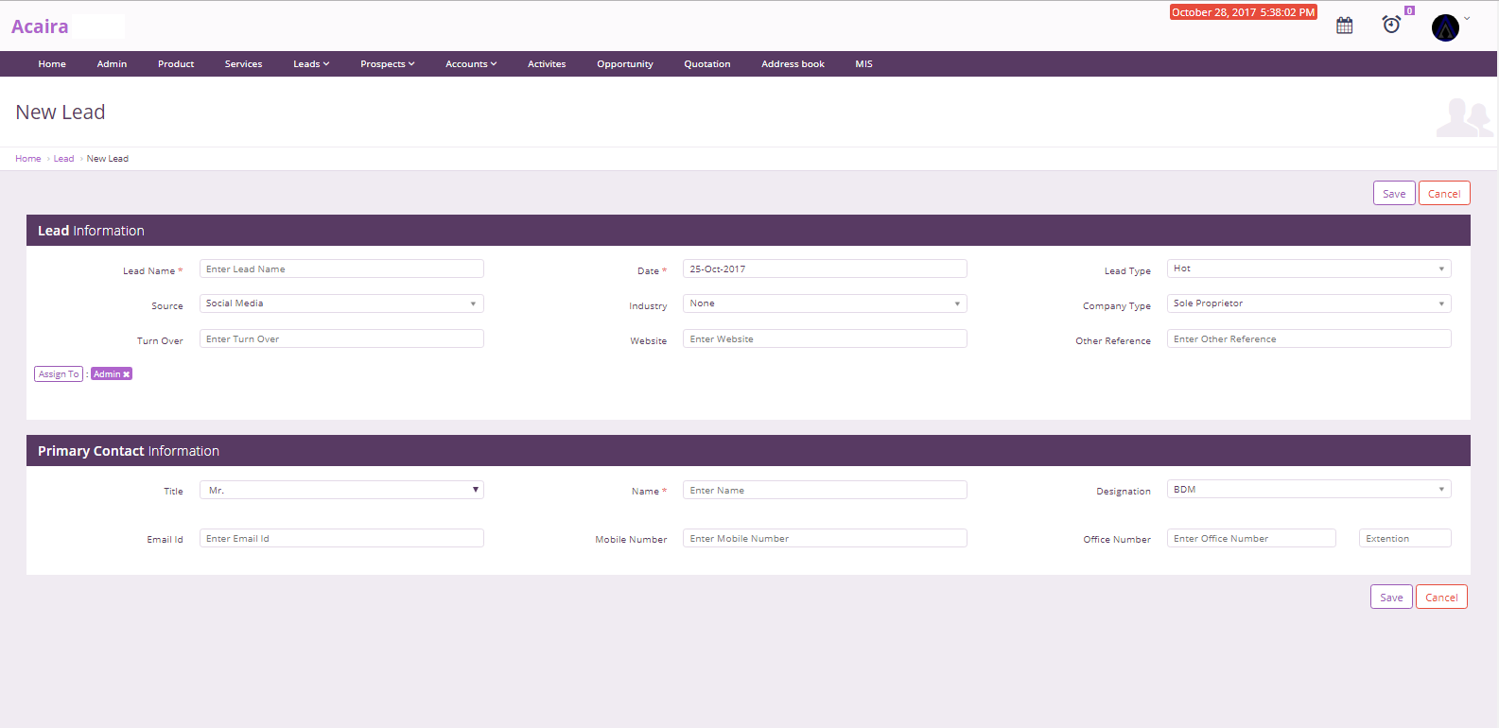The image size is (1499, 728).
Task: Open the Lead Type dropdown
Action: tap(1308, 269)
